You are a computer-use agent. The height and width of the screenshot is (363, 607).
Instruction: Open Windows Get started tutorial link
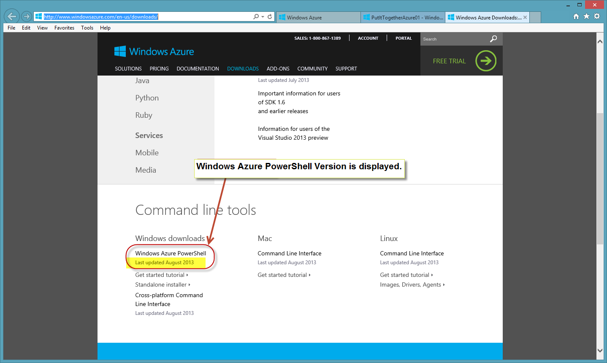click(x=162, y=275)
